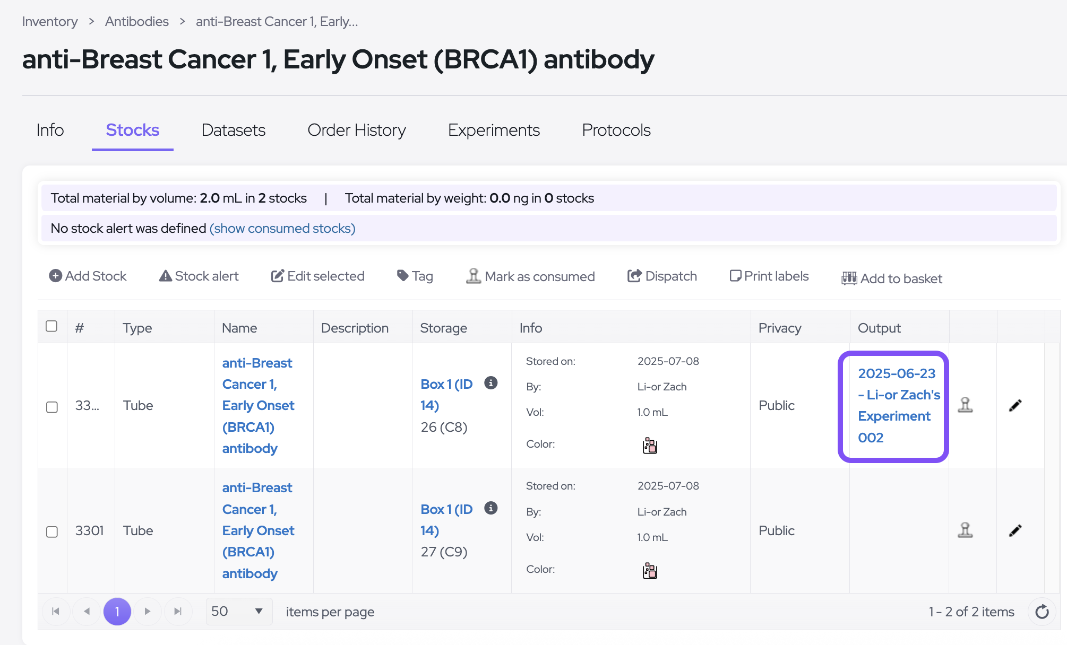Click the Add Stock plus icon
The width and height of the screenshot is (1067, 645).
(x=55, y=276)
